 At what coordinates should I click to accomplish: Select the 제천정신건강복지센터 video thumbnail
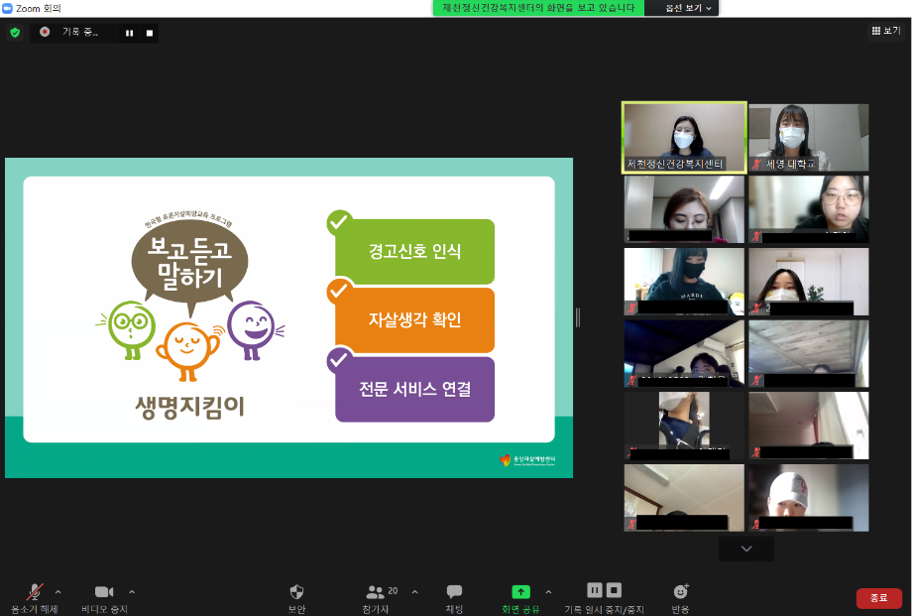click(683, 137)
